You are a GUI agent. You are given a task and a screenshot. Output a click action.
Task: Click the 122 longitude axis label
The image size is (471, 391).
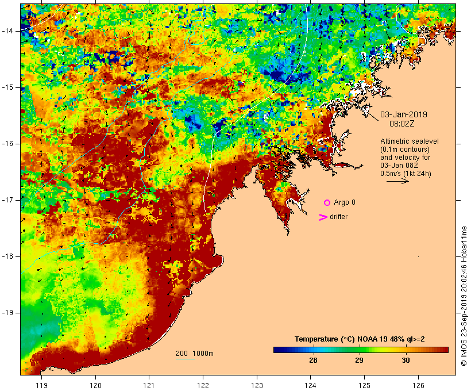203,386
